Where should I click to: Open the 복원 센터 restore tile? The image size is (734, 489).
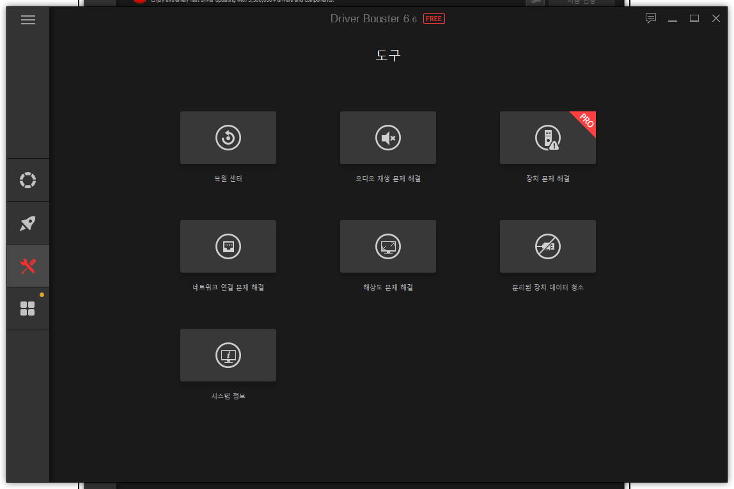click(x=228, y=138)
